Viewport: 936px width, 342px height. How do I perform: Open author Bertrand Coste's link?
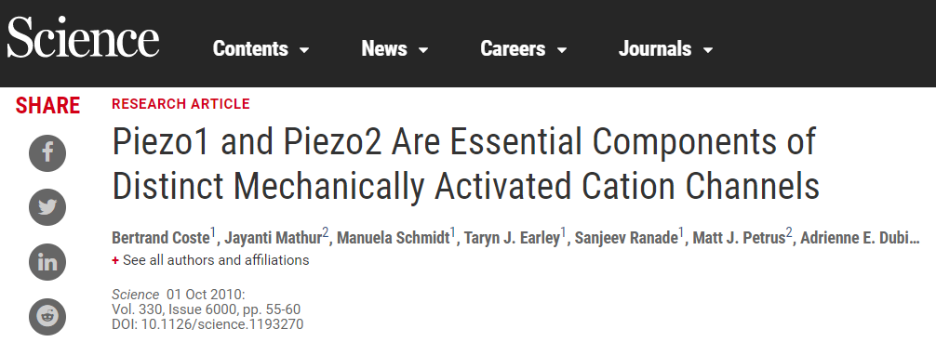click(x=161, y=238)
